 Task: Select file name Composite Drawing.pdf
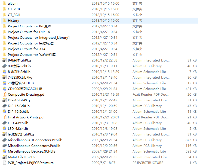tap(27, 95)
